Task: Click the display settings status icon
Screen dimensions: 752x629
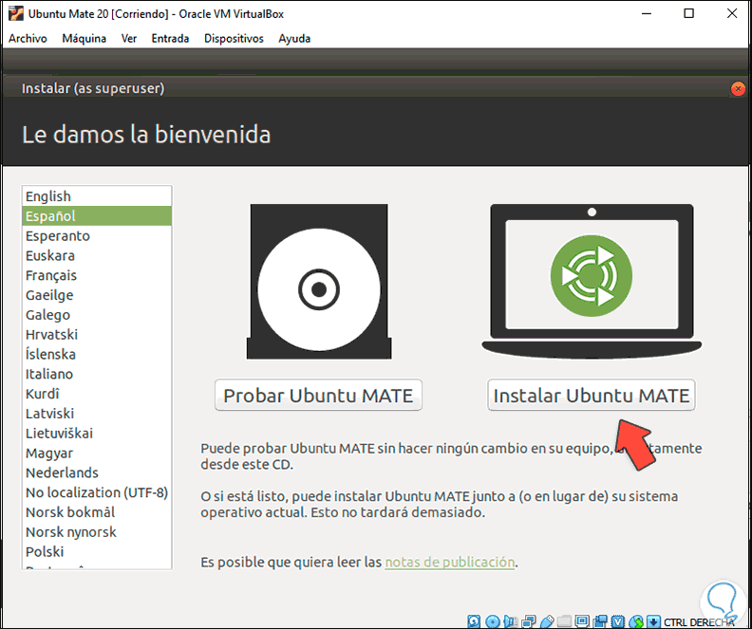Action: [x=582, y=621]
